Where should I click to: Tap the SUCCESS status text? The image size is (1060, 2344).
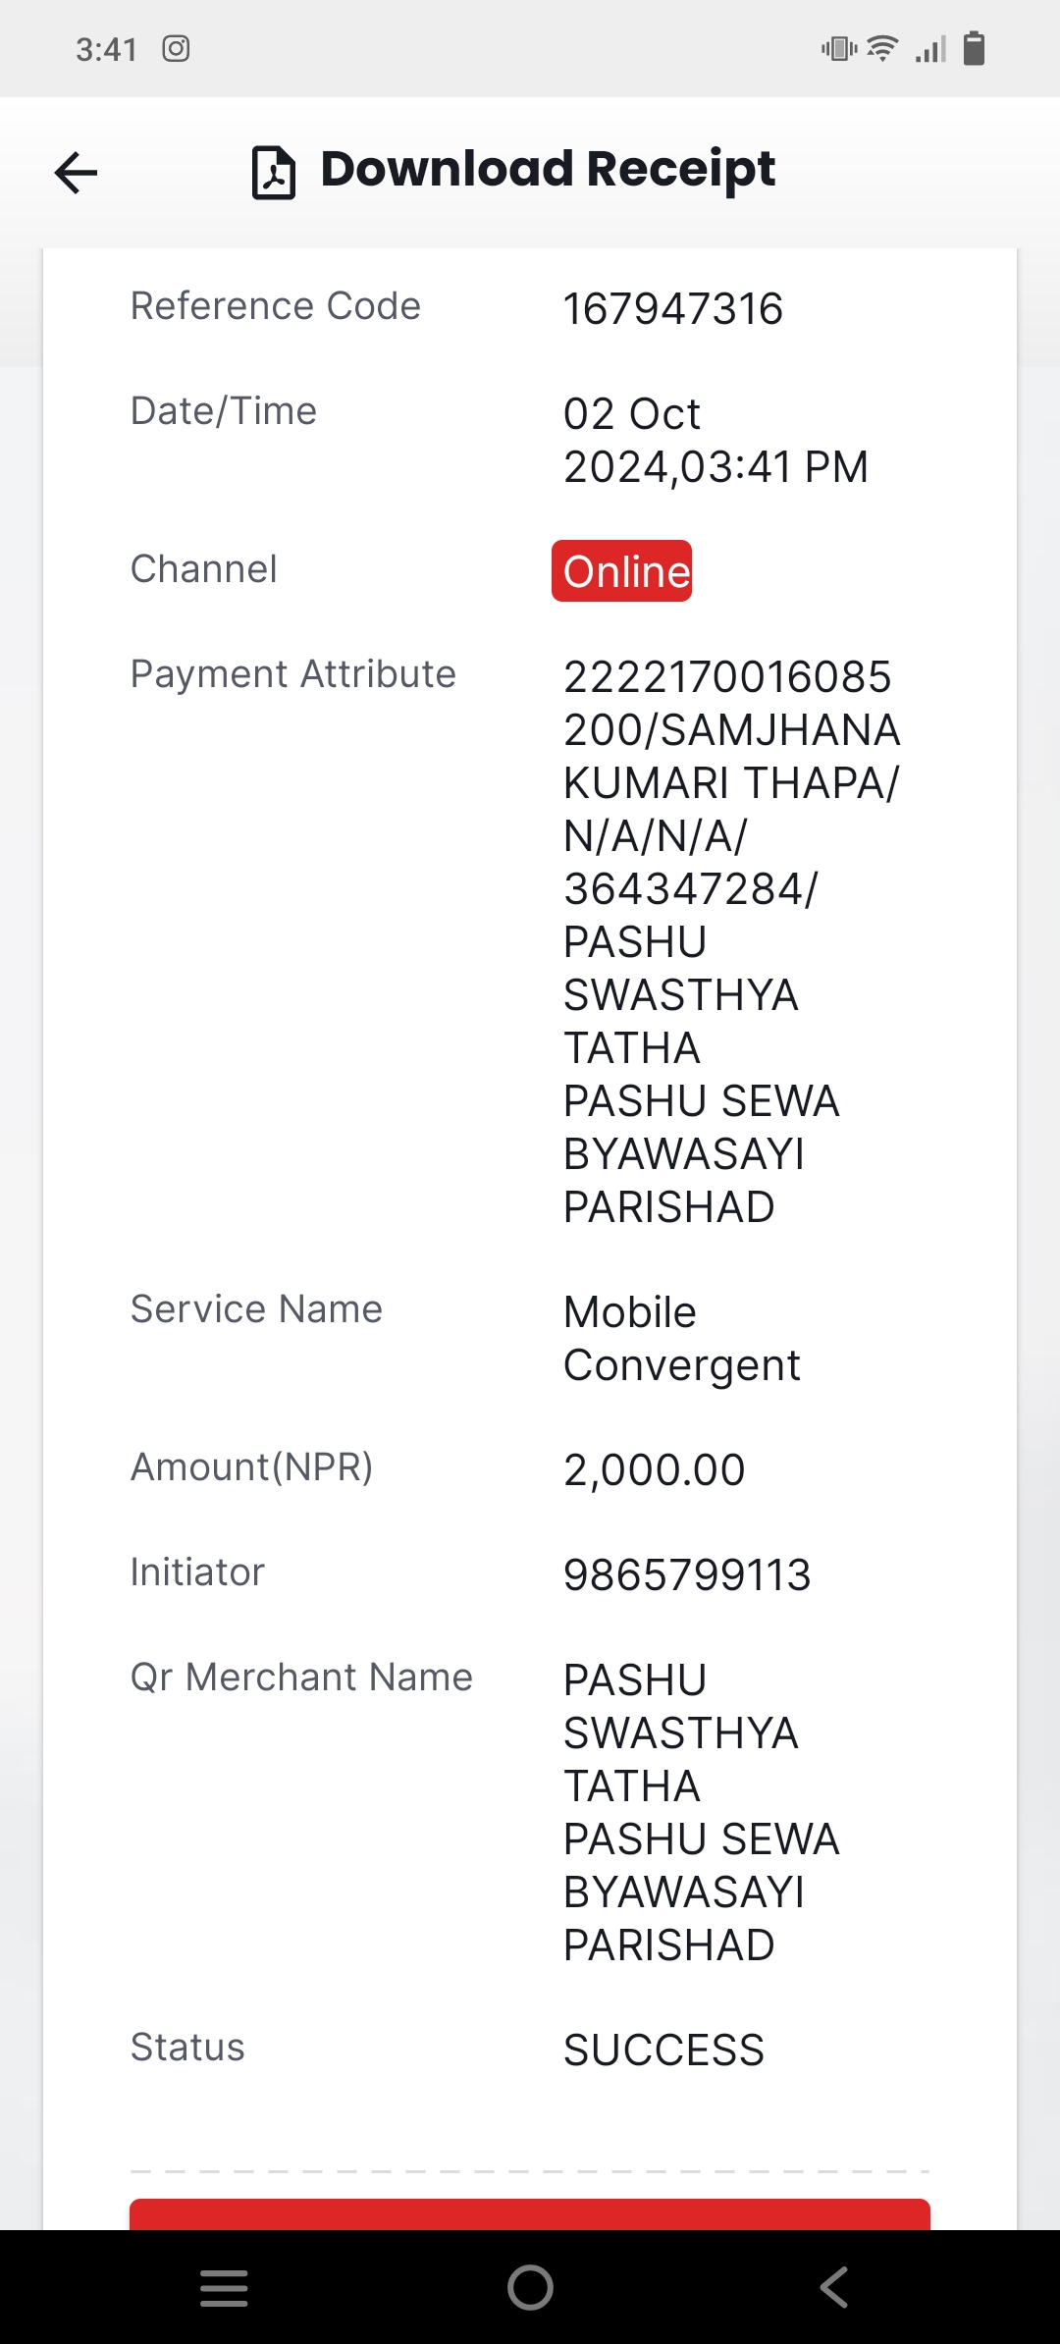663,2051
